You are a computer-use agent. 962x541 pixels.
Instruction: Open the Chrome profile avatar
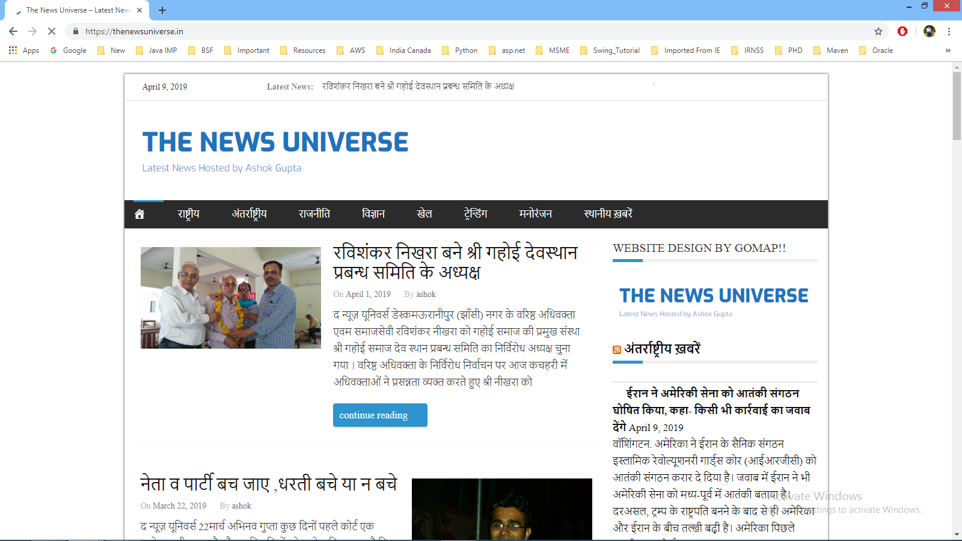point(930,31)
